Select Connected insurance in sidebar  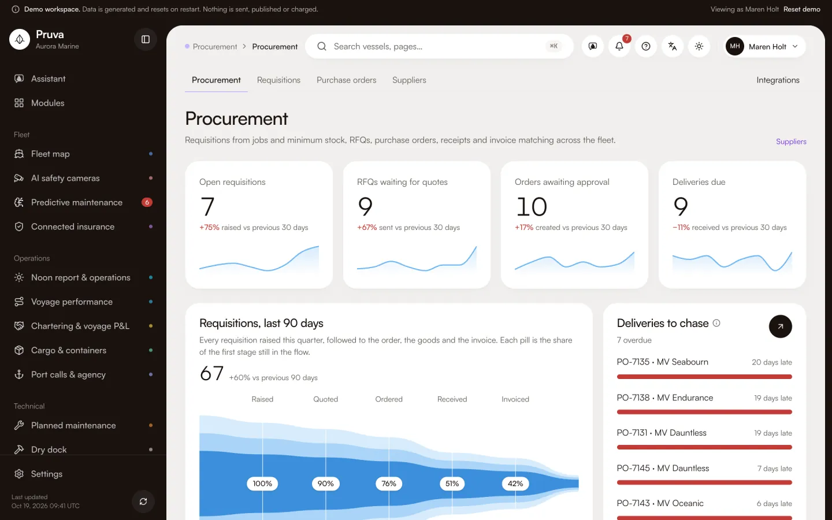[83, 226]
